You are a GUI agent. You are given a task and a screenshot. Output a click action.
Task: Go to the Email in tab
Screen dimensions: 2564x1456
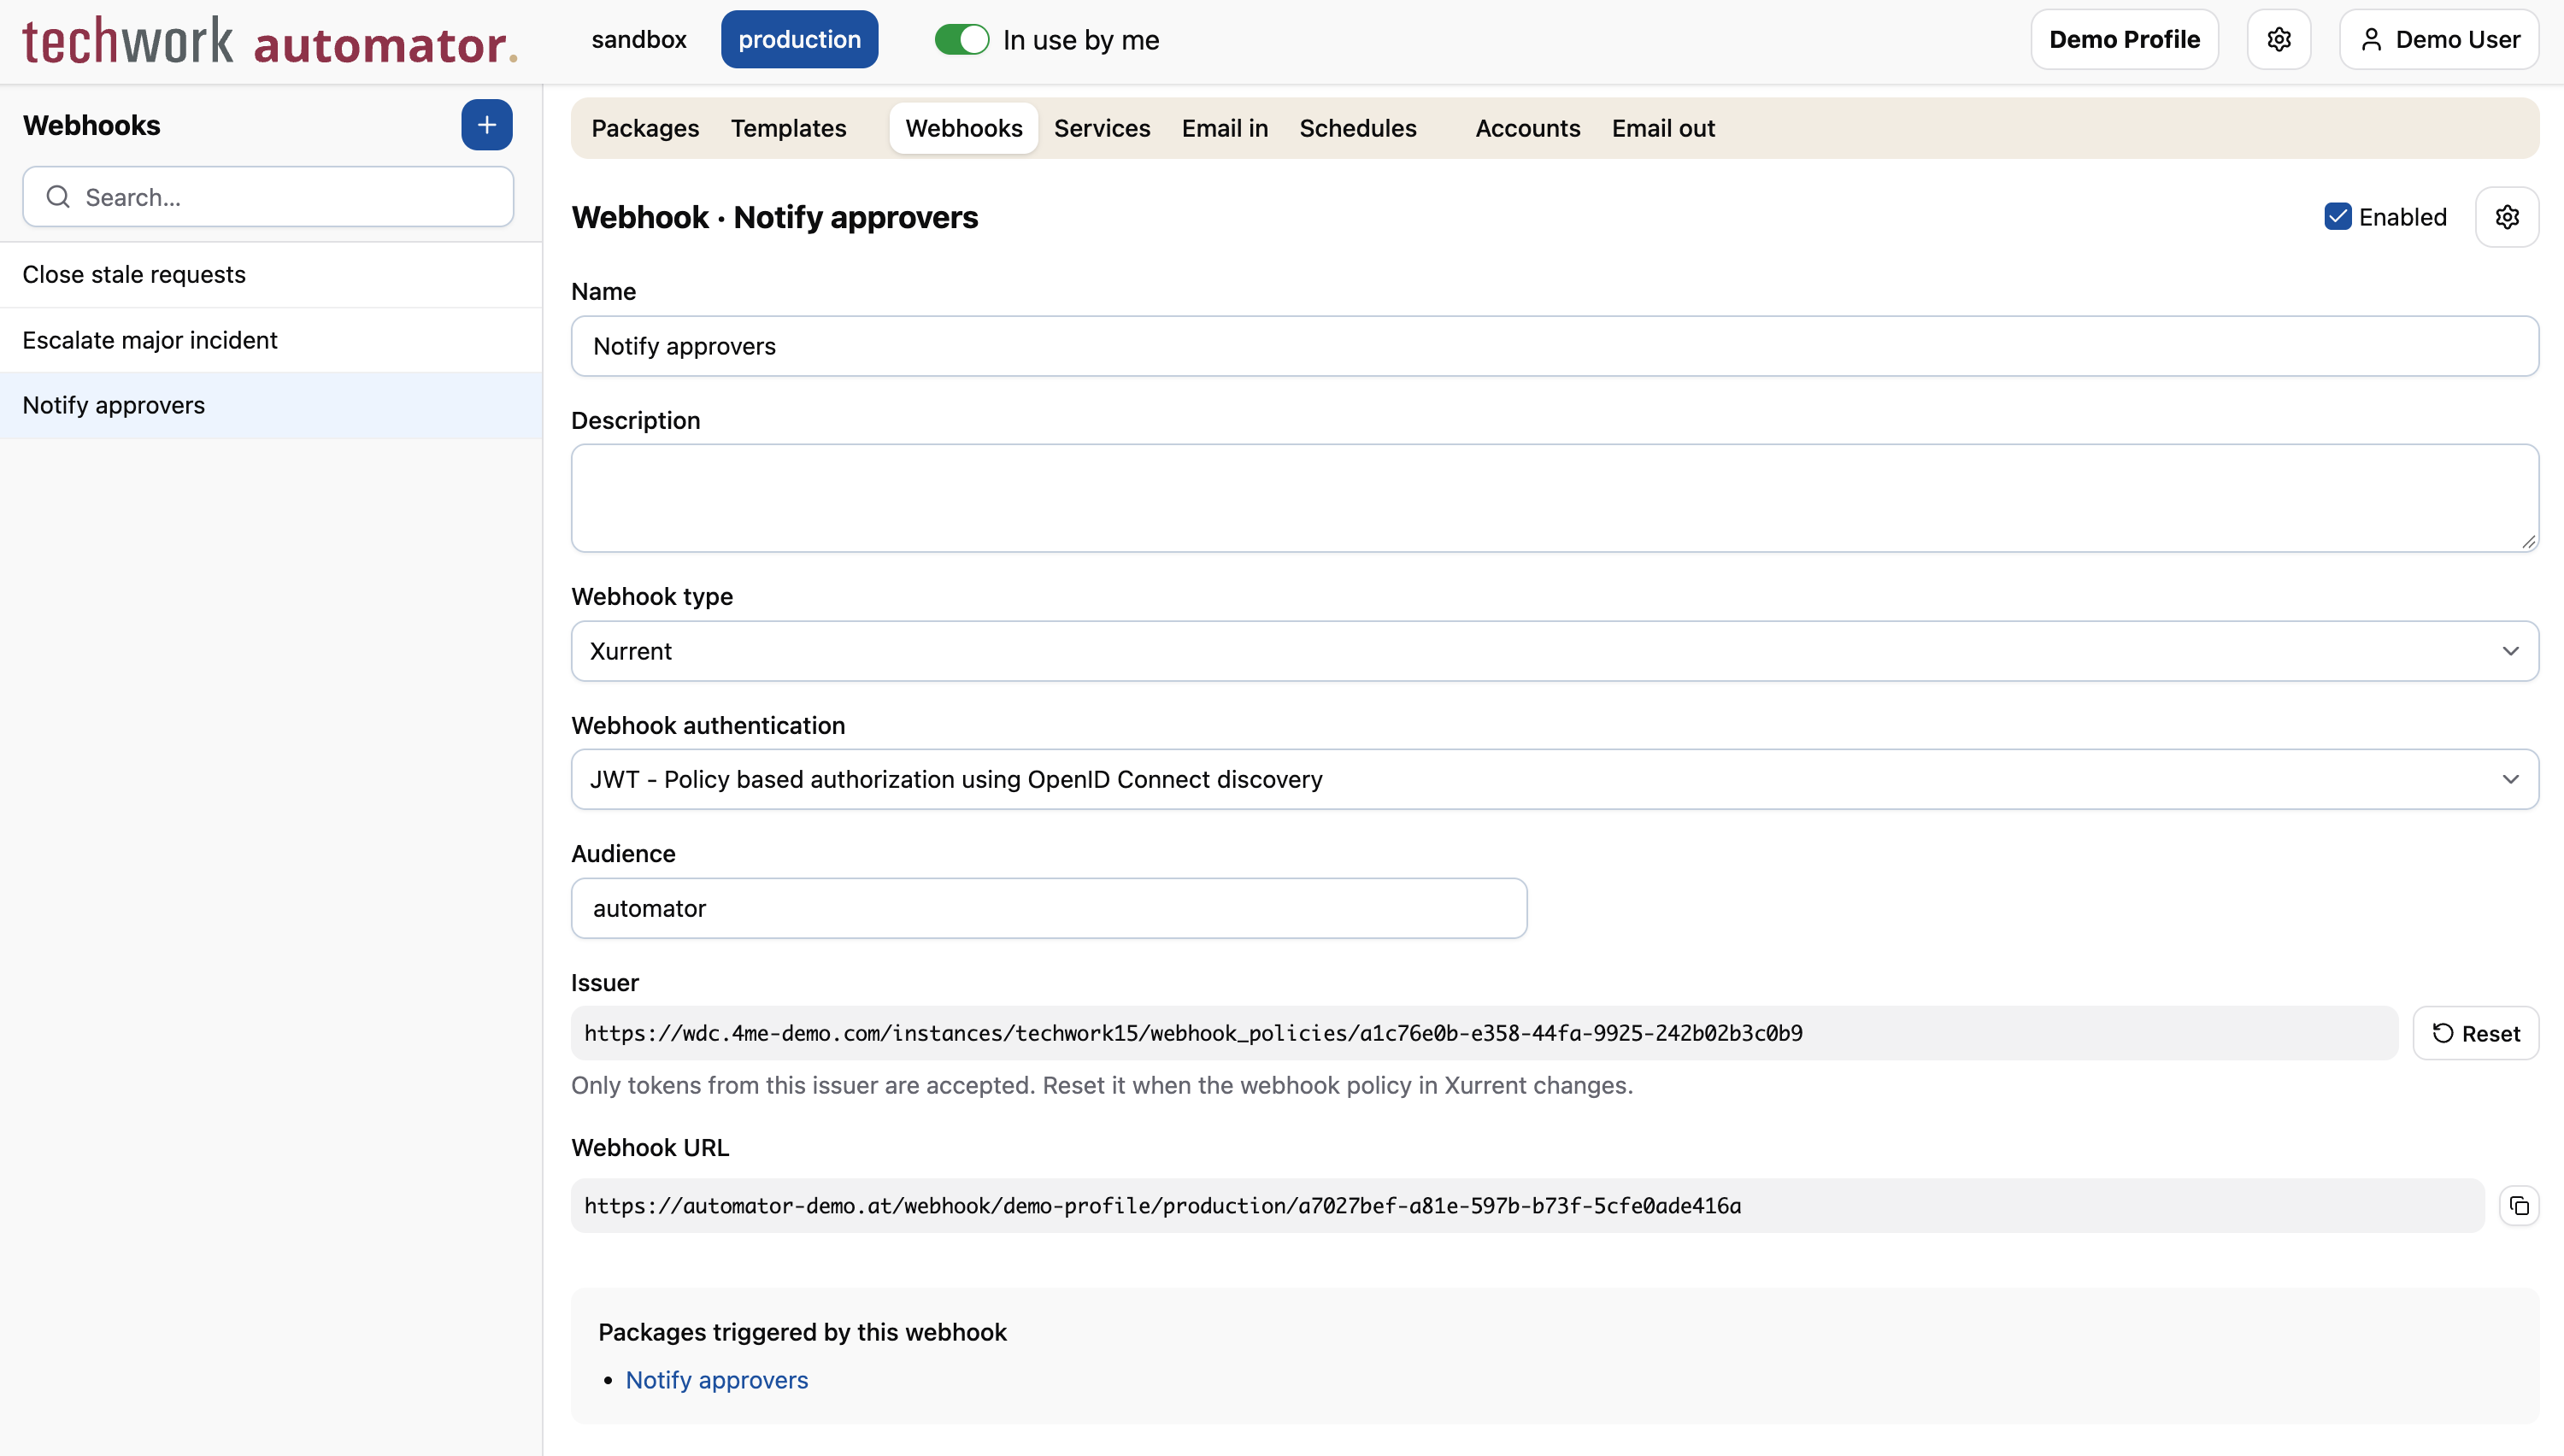[1224, 128]
